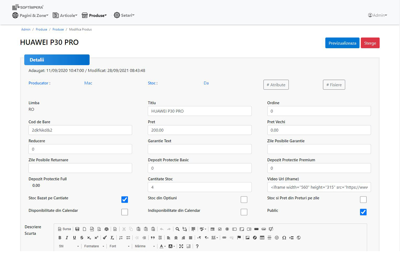The width and height of the screenshot is (400, 253).
Task: Click the New Page editor icon
Action: 85,229
